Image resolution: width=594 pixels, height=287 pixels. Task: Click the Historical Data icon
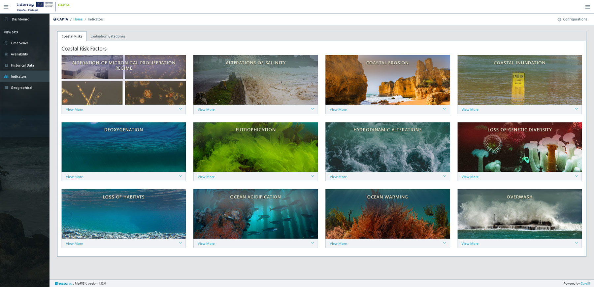click(6, 65)
